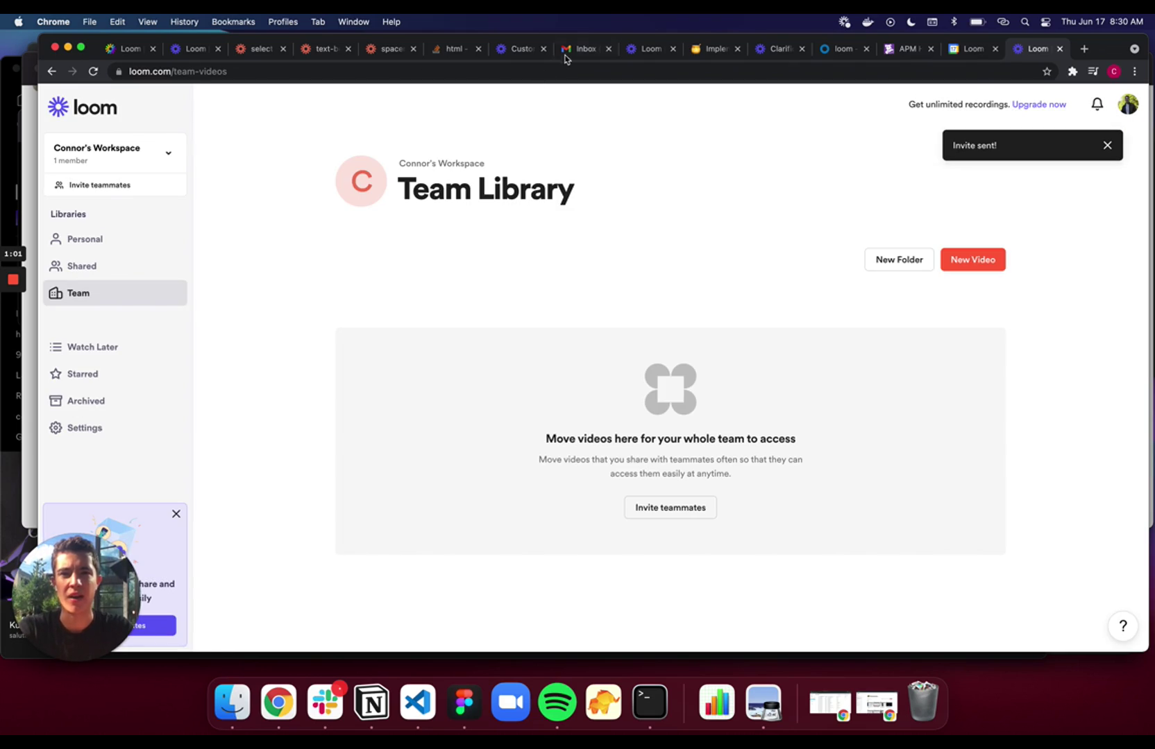Expand the Connor's Workspace dropdown
Screen dimensions: 1155x749
pos(168,153)
